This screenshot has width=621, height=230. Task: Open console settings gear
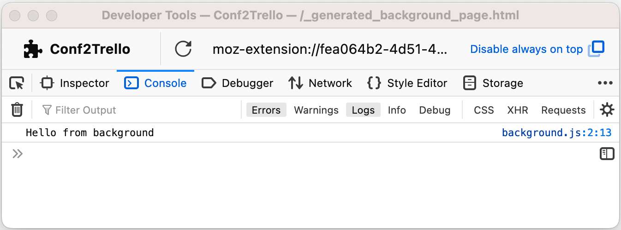click(607, 110)
